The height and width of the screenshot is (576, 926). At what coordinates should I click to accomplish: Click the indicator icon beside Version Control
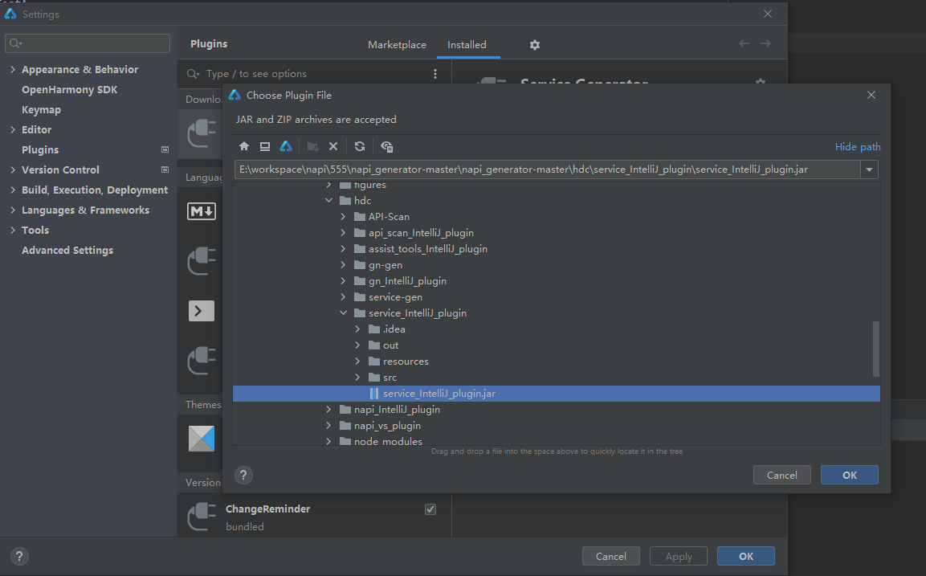[165, 170]
